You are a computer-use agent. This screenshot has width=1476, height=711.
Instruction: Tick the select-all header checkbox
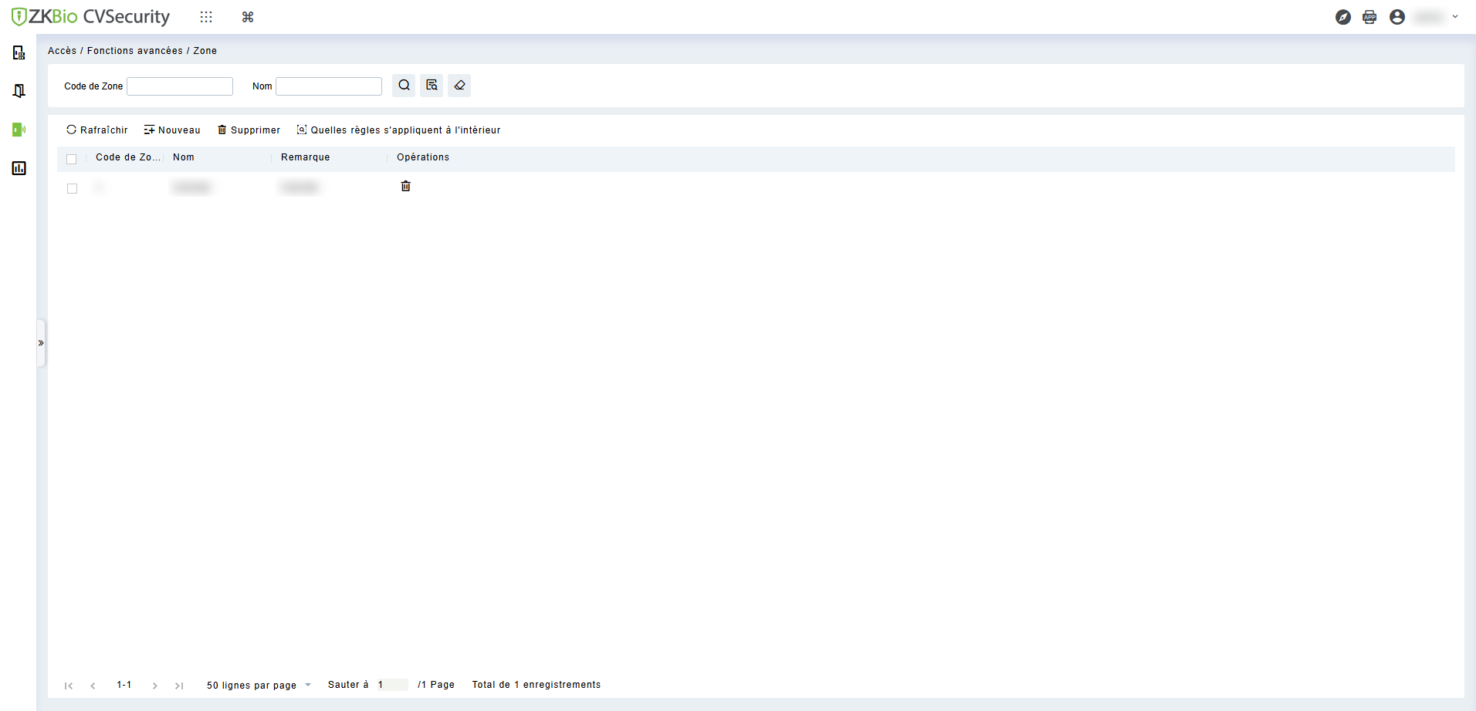(72, 159)
